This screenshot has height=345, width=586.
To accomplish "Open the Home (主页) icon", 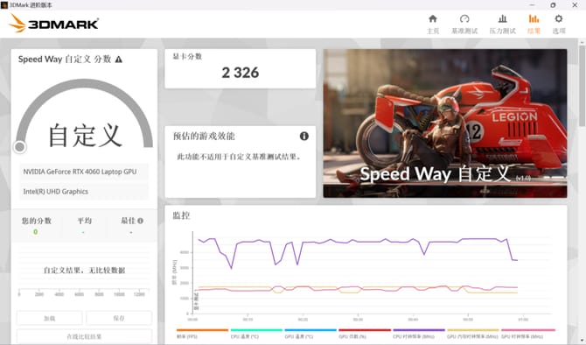I will point(433,24).
